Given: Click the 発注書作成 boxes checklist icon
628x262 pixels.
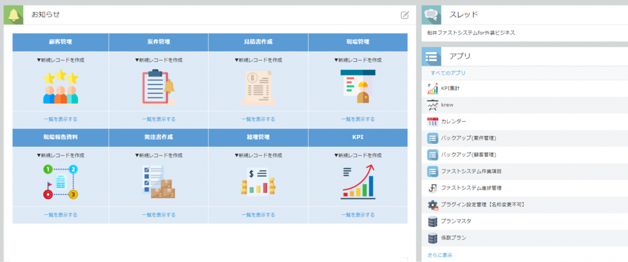Looking at the screenshot, I should click(158, 182).
